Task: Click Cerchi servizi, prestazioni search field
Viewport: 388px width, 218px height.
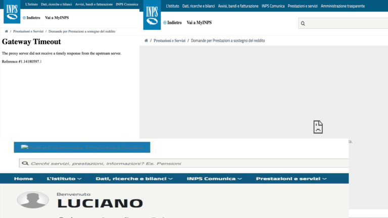Action: [x=184, y=163]
